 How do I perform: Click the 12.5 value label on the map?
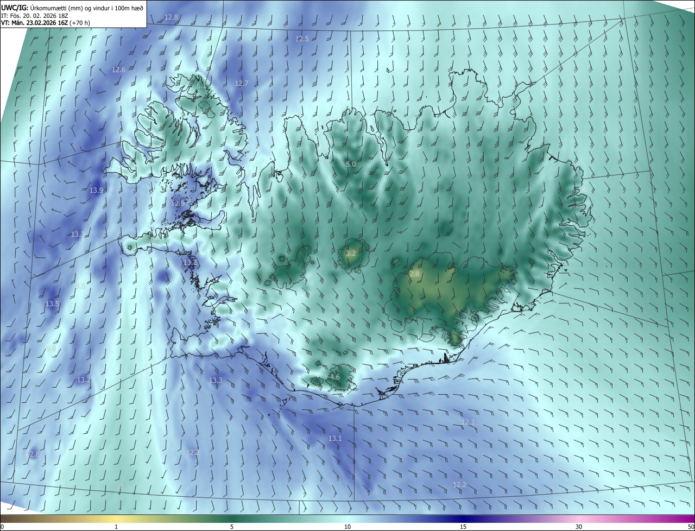[302, 39]
